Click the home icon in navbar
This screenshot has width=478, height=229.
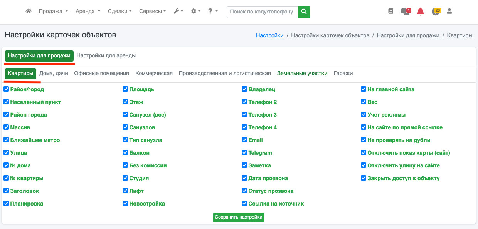[x=28, y=12]
